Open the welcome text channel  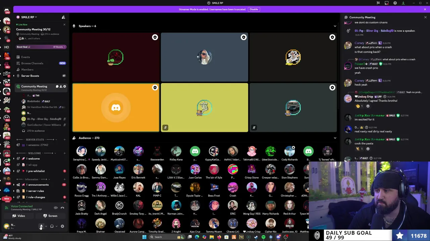pos(40,159)
